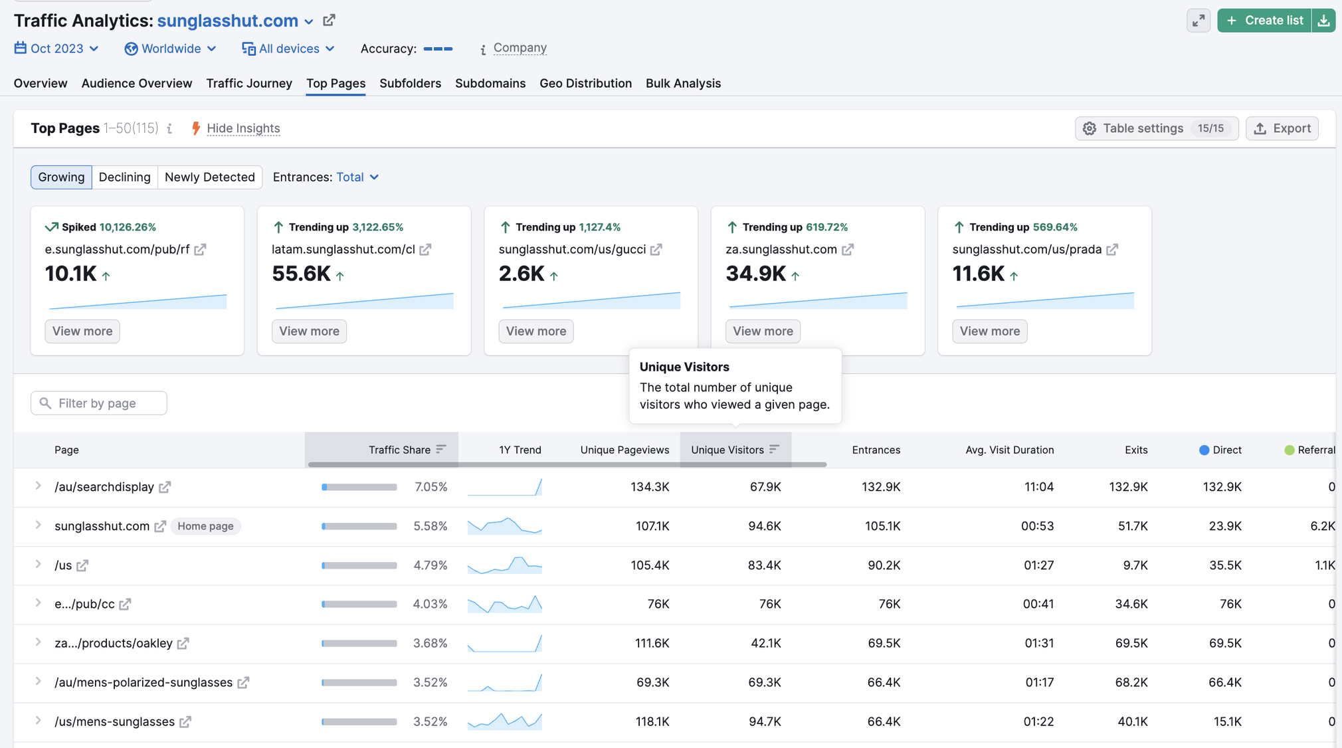Image resolution: width=1342 pixels, height=748 pixels.
Task: Select the Growing insights filter
Action: coord(61,177)
